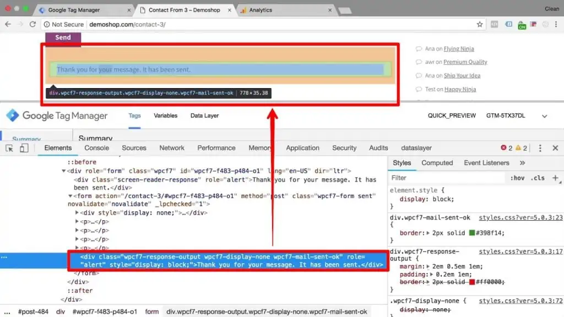Click the green border color swatch

point(473,232)
